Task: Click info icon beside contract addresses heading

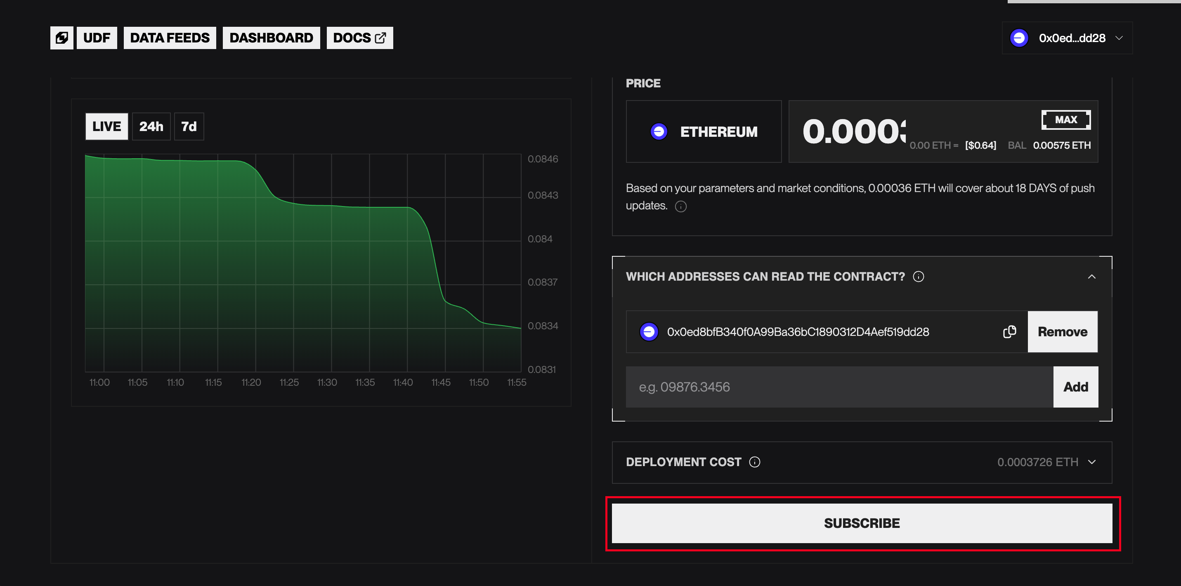Action: click(x=918, y=277)
